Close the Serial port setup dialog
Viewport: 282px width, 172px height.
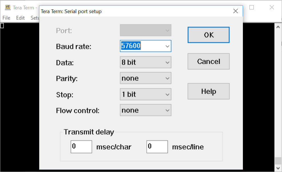pyautogui.click(x=235, y=11)
